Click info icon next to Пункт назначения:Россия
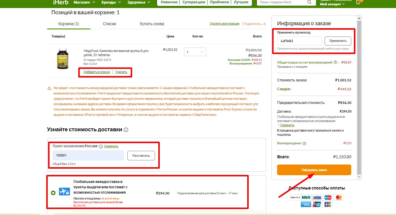 pos(101,146)
